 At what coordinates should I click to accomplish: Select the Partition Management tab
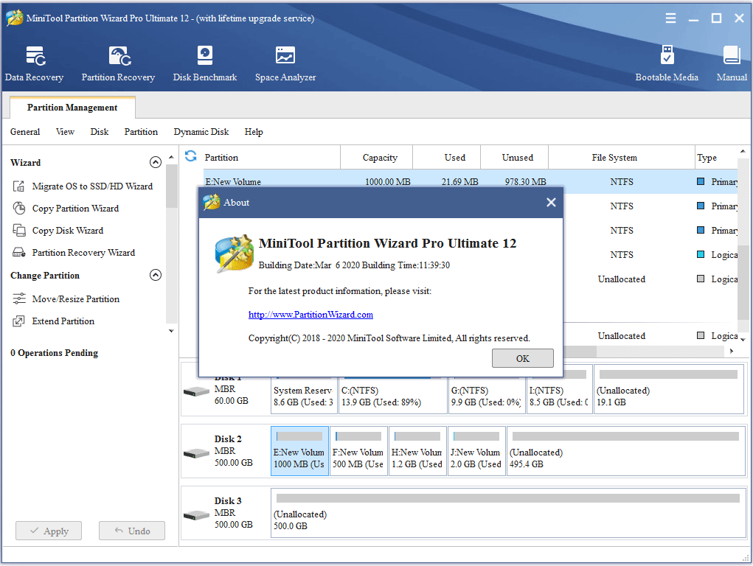[72, 108]
